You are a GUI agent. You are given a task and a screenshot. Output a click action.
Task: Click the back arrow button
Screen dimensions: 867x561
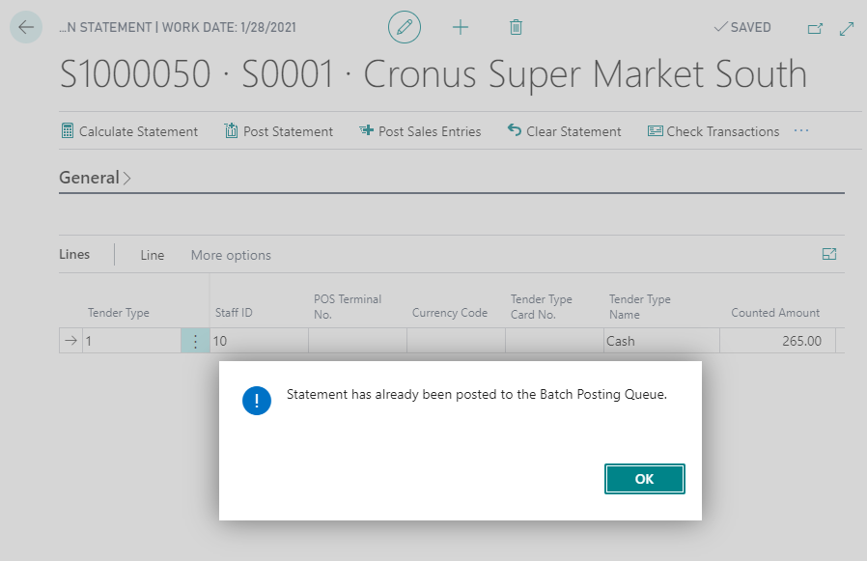[25, 27]
